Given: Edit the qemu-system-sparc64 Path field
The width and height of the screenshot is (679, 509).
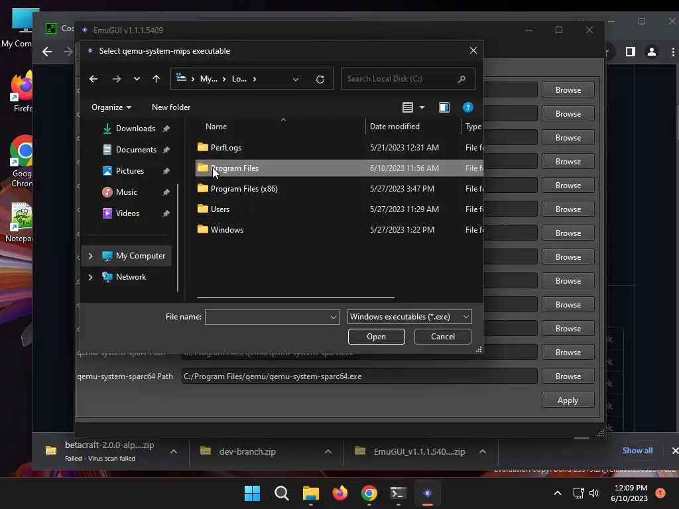Looking at the screenshot, I should tap(359, 376).
